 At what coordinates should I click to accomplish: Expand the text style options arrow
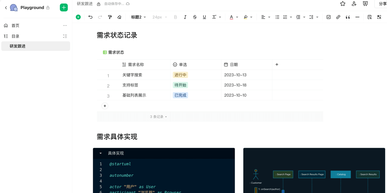click(220, 17)
